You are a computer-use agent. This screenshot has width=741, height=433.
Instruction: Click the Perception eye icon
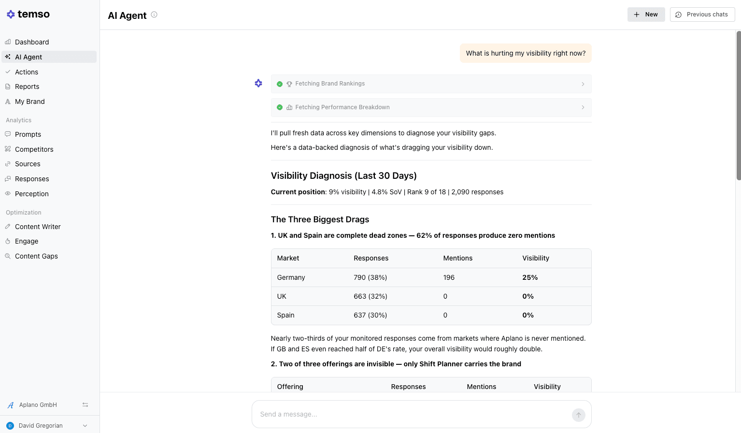click(x=8, y=194)
